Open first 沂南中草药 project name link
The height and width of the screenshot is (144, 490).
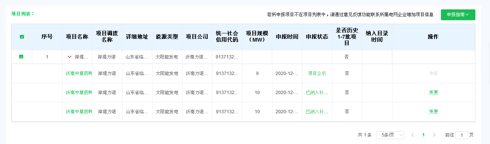click(79, 73)
